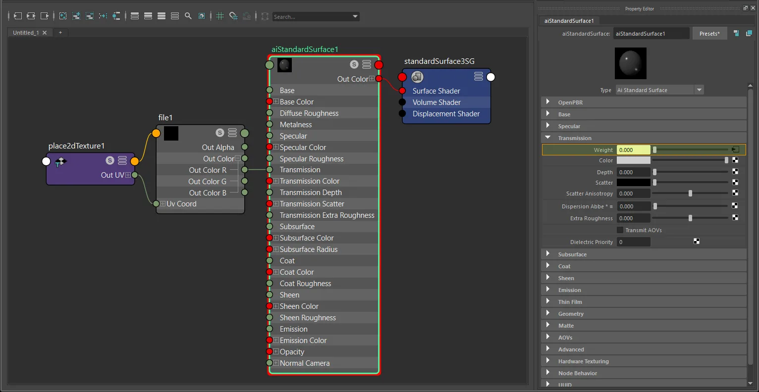Click the Dielectric Priority map checker button

coord(697,242)
